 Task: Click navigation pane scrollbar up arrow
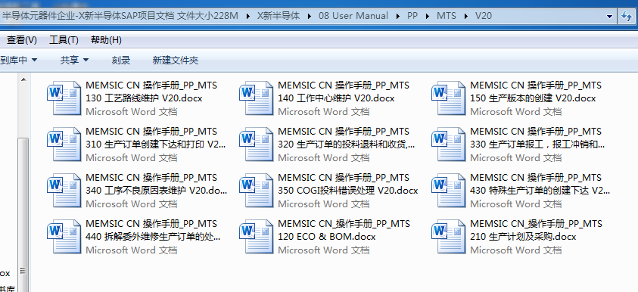click(x=23, y=79)
